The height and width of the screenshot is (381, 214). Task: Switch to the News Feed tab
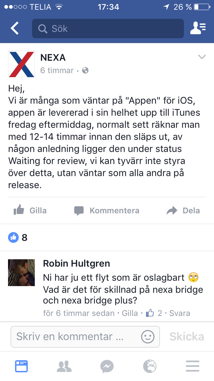pyautogui.click(x=21, y=366)
